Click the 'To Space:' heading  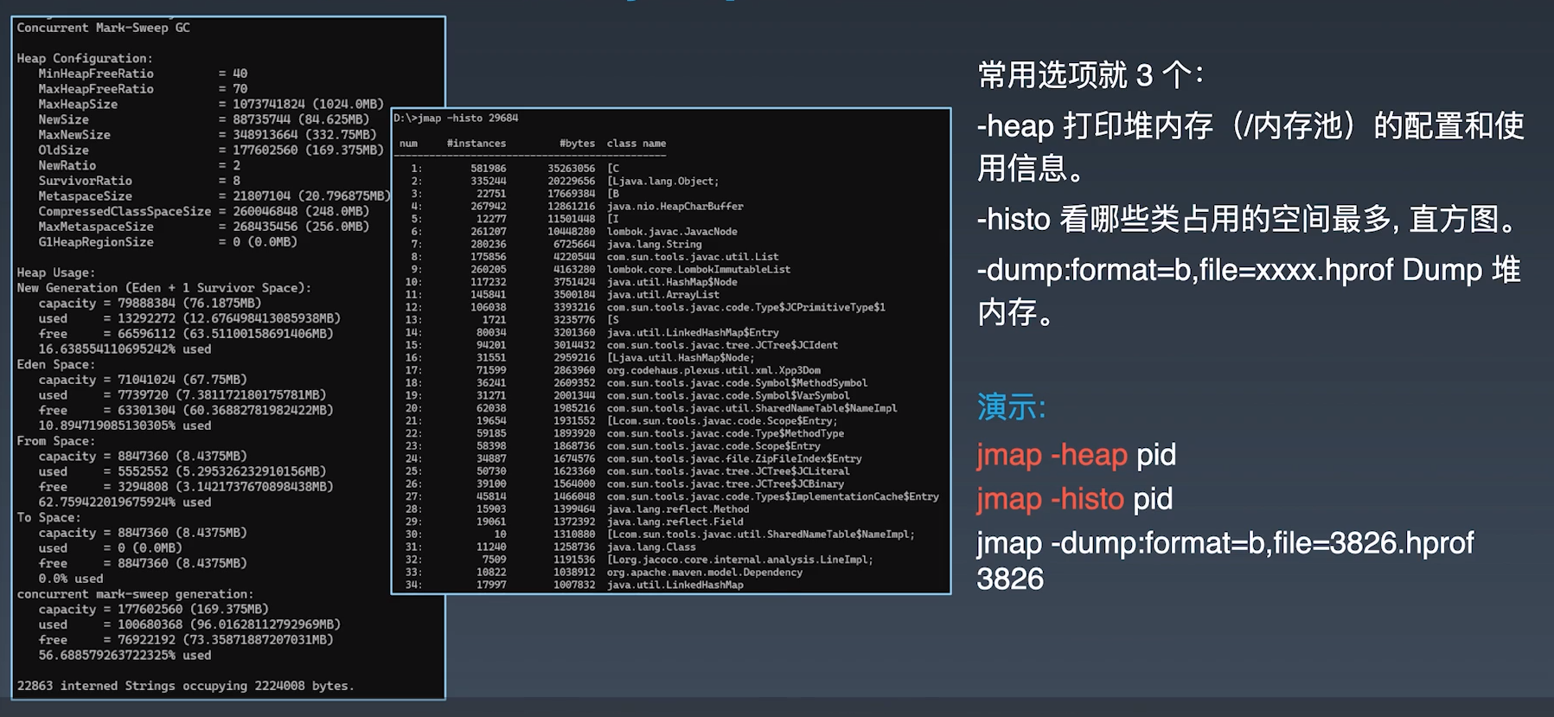[48, 517]
